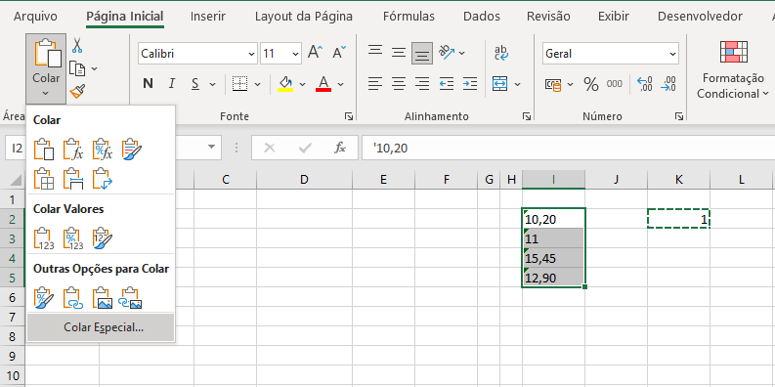
Task: Open the Calibri font name dropdown
Action: [x=197, y=54]
